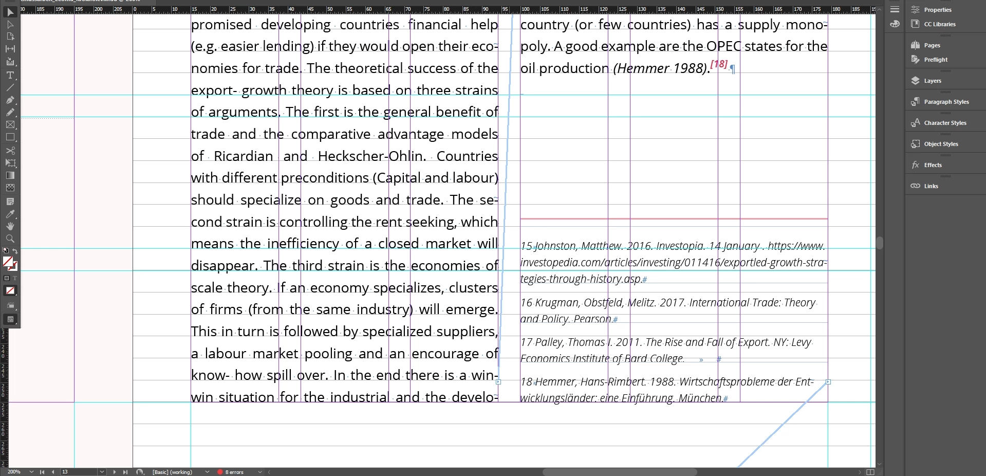Select the Pencil tool
The width and height of the screenshot is (986, 476).
tap(10, 112)
